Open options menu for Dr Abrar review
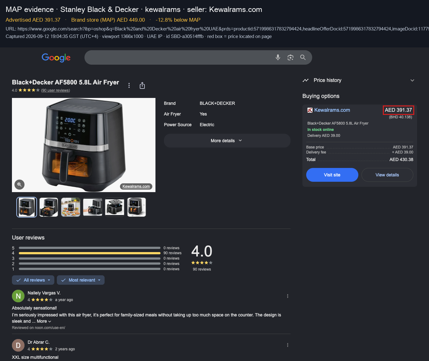The image size is (429, 361). pyautogui.click(x=288, y=345)
